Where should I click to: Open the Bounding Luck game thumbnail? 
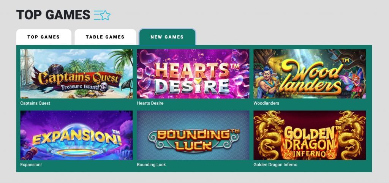pyautogui.click(x=193, y=135)
